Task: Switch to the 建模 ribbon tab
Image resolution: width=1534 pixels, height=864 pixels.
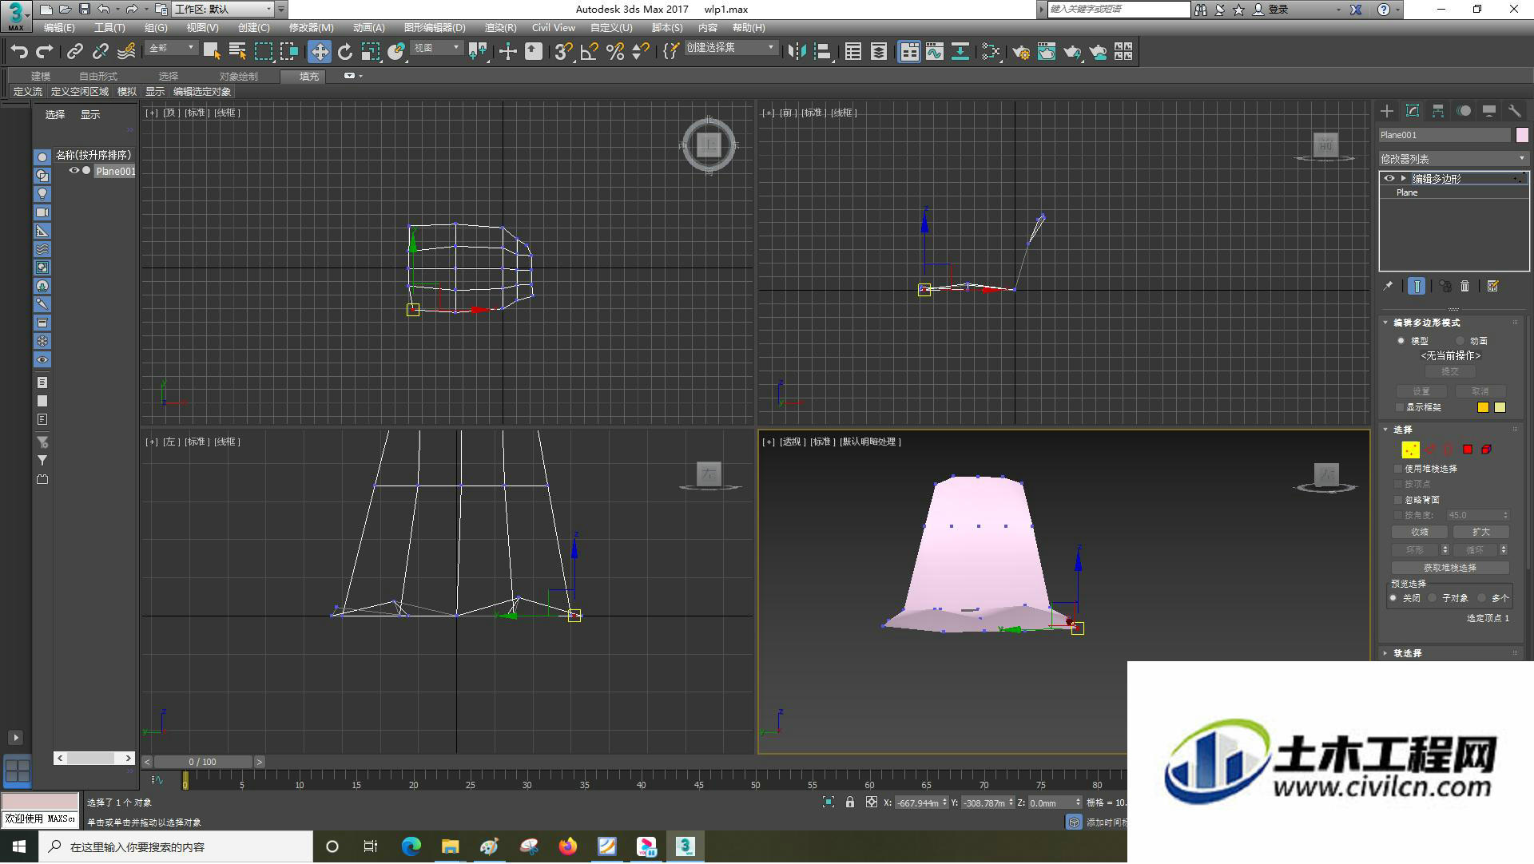Action: (41, 77)
